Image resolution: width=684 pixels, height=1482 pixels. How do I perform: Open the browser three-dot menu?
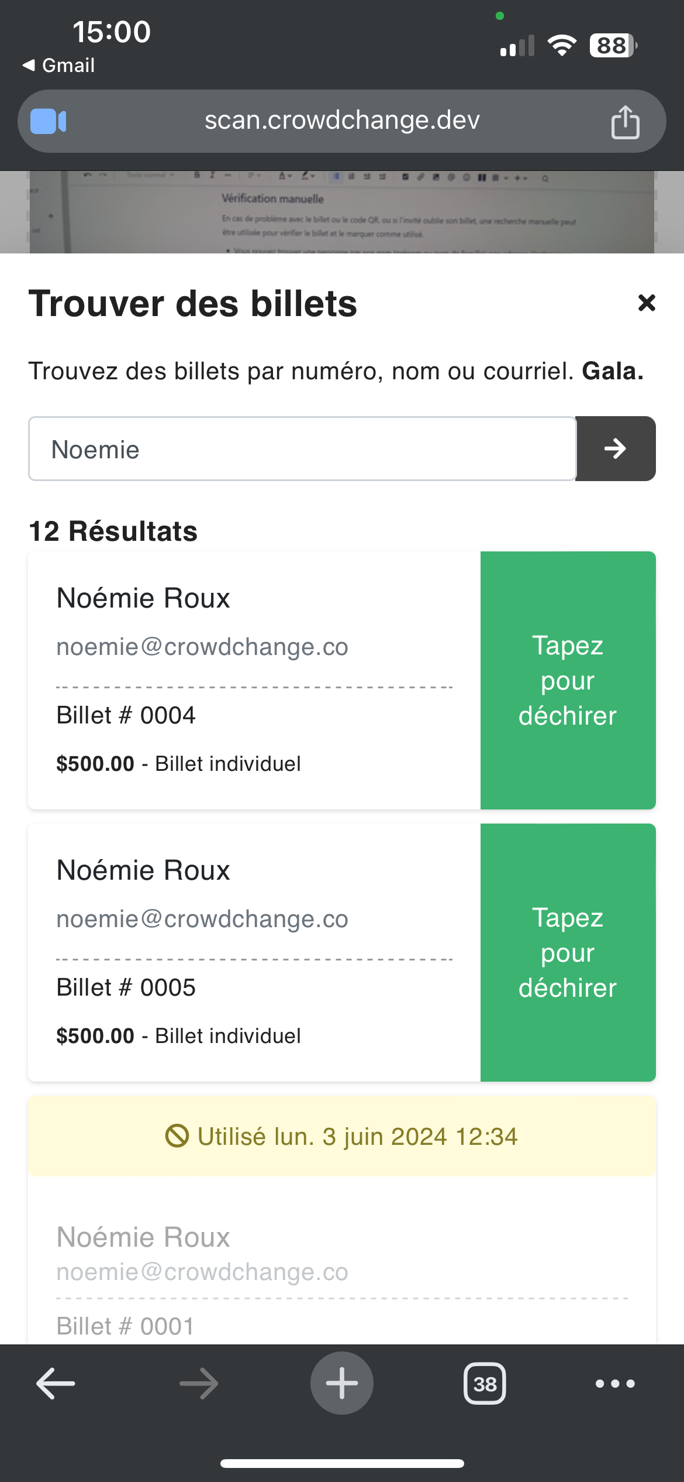click(615, 1384)
